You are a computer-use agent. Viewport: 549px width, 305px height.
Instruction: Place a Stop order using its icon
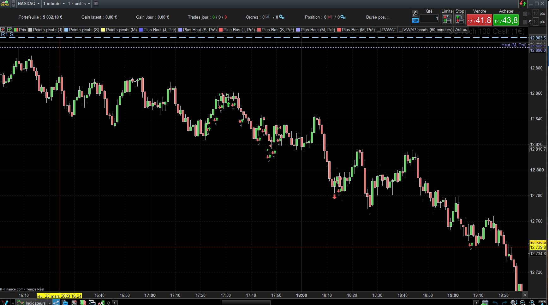pyautogui.click(x=459, y=19)
